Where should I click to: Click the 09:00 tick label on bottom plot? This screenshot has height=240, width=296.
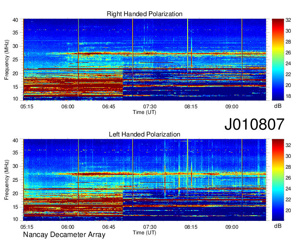232,227
